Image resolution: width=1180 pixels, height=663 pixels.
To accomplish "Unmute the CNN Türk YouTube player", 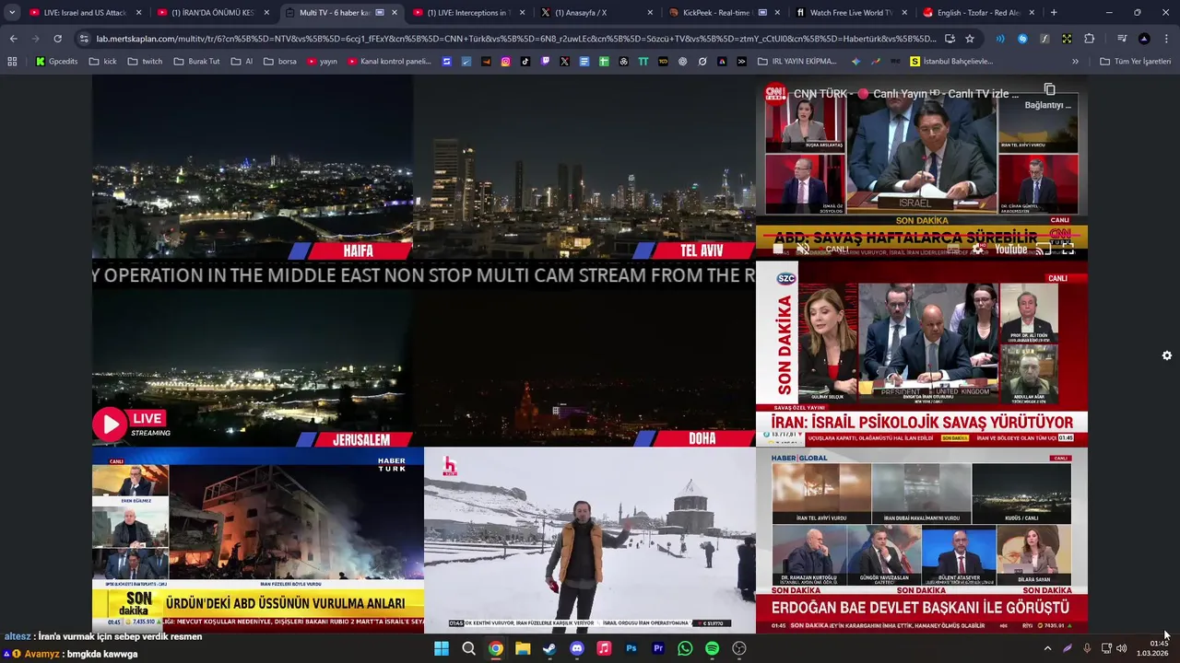I will [x=803, y=249].
